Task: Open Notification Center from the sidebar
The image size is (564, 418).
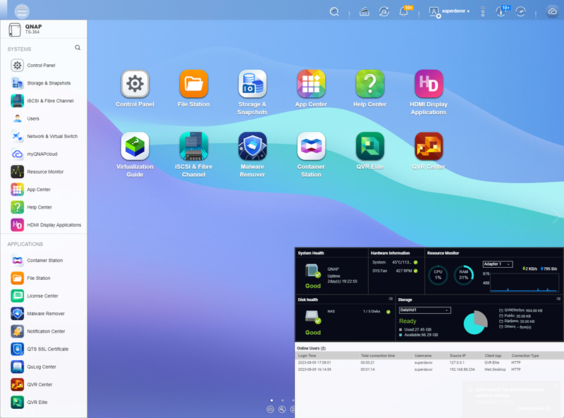Action: pos(46,331)
